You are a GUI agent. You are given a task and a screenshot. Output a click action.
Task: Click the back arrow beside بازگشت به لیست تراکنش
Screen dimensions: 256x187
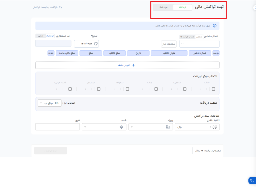point(60,7)
